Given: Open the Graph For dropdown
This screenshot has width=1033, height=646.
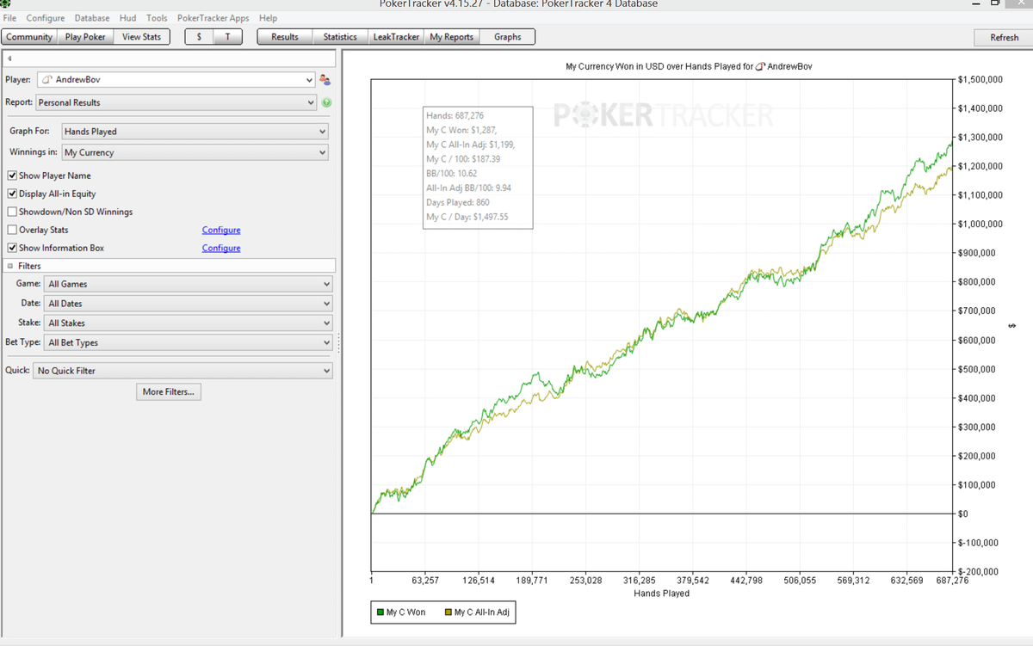Looking at the screenshot, I should [195, 132].
